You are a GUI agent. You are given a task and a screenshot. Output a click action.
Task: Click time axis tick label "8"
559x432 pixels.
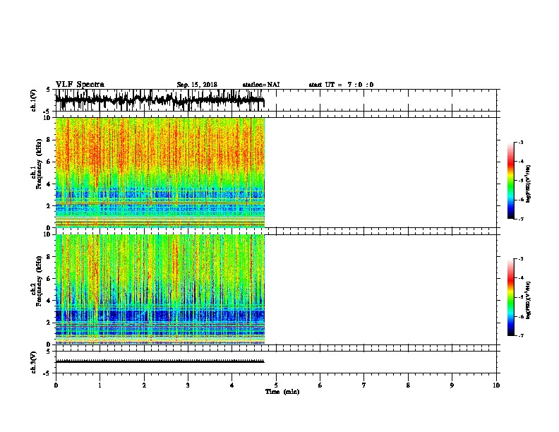408,385
